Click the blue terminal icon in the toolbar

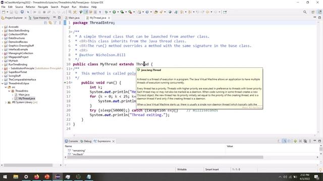tap(22, 12)
